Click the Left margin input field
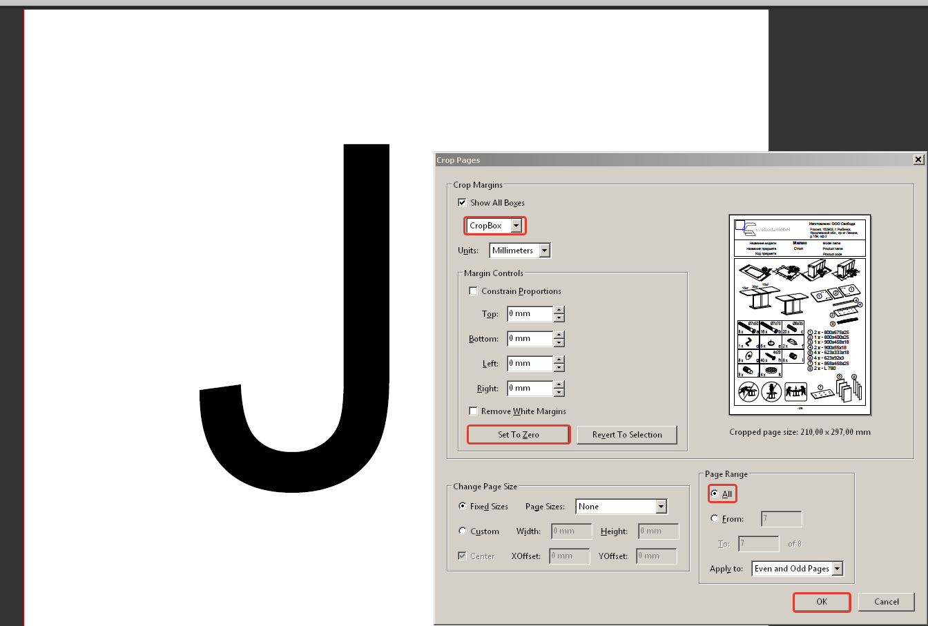The image size is (928, 626). 530,363
